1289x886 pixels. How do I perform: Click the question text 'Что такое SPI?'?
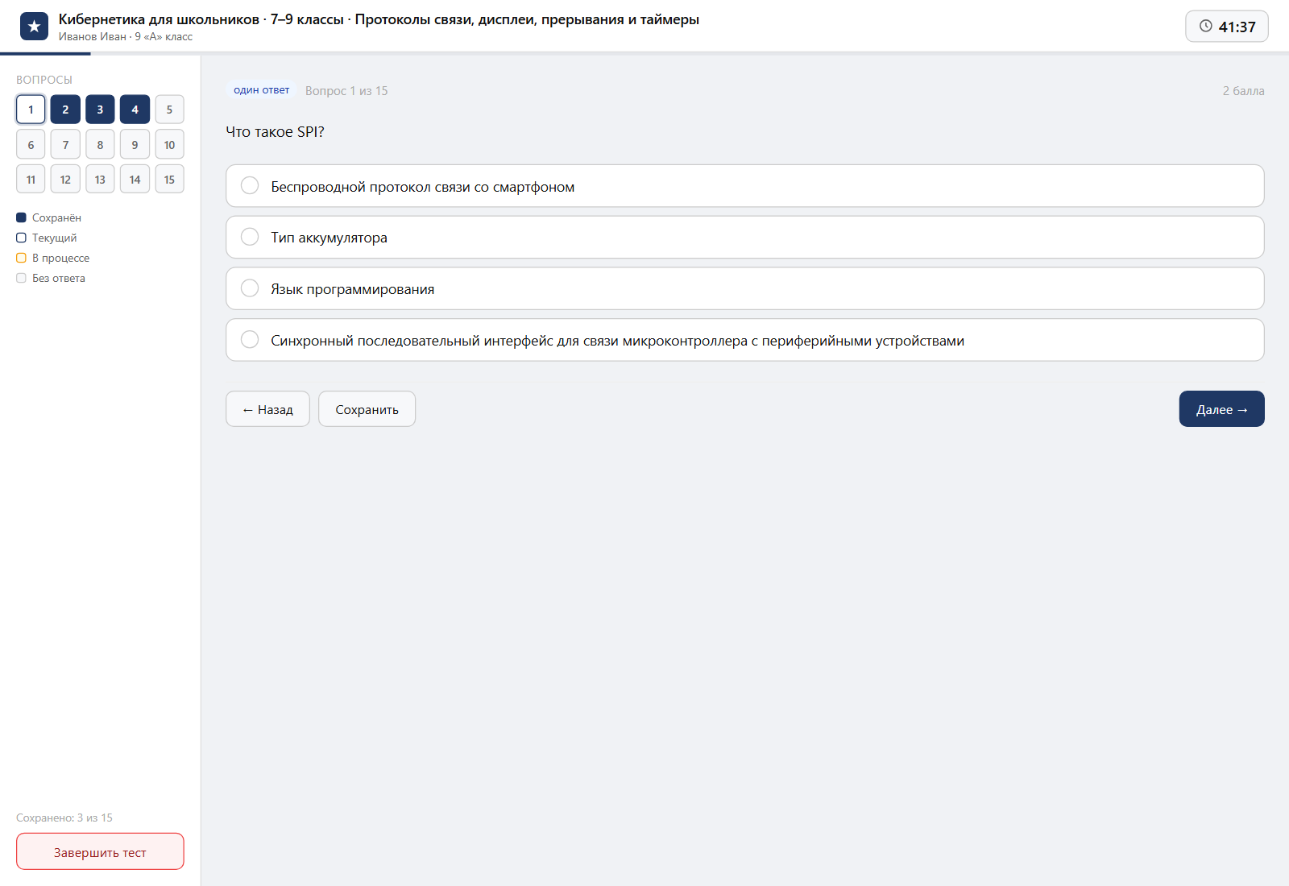pyautogui.click(x=275, y=131)
